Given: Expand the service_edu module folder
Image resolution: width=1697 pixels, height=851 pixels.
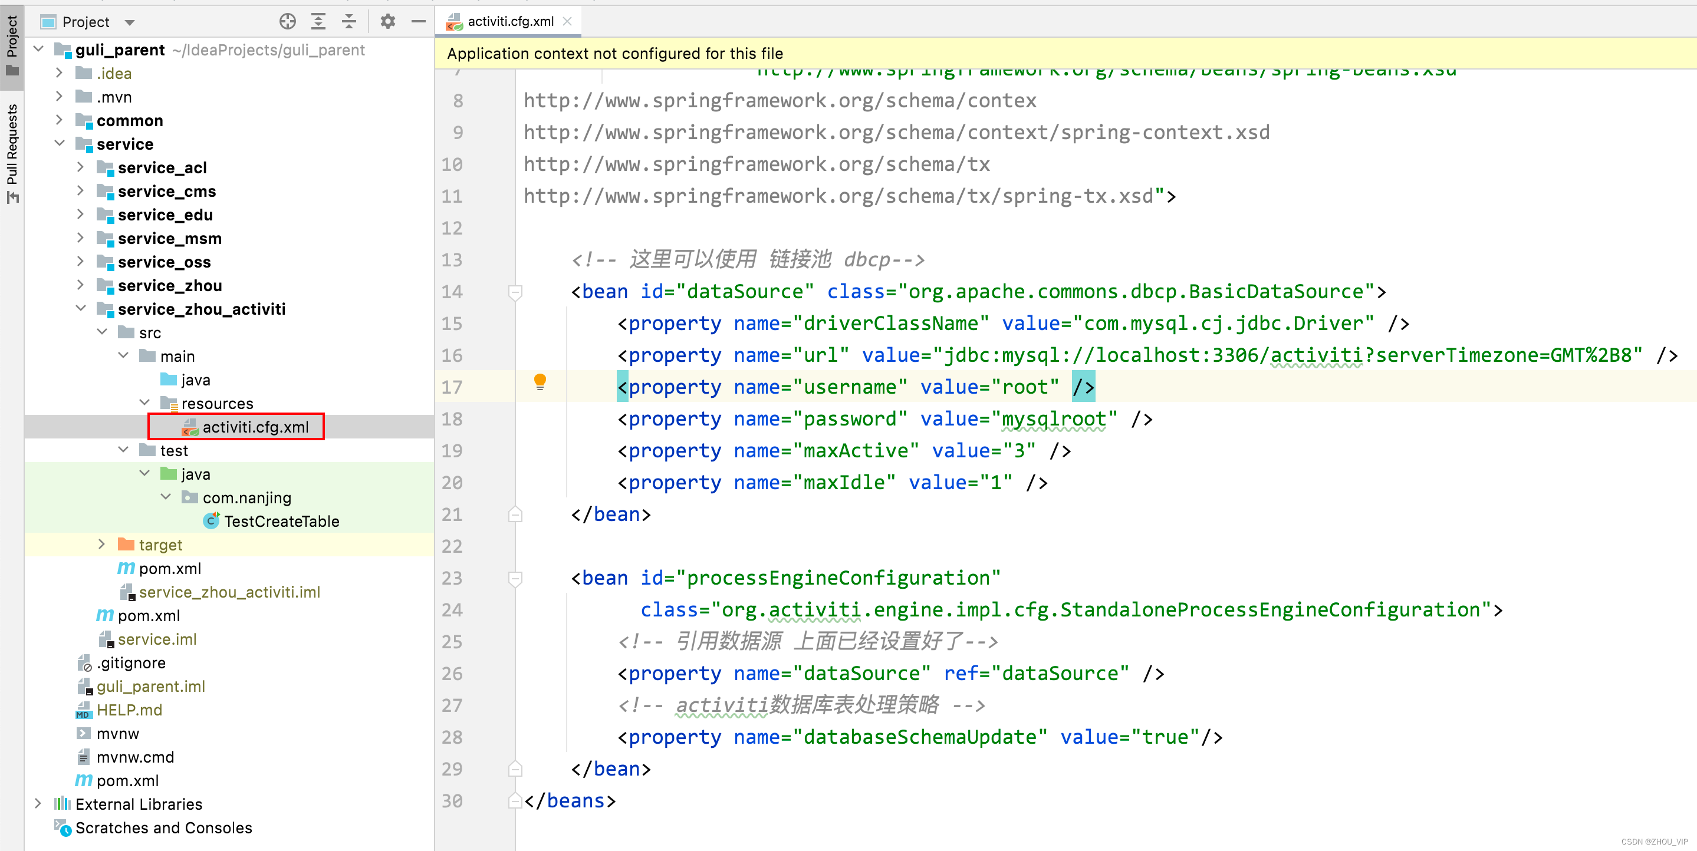Looking at the screenshot, I should [x=80, y=215].
